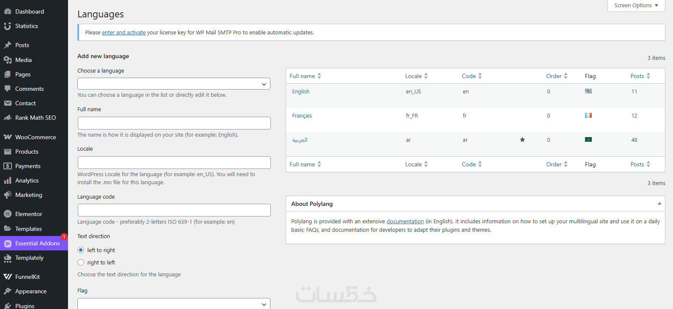Select left to right text direction

coord(81,250)
